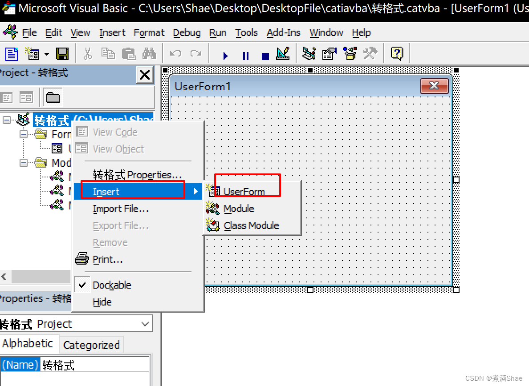The width and height of the screenshot is (529, 386).
Task: Select Module in the Insert submenu
Action: pos(252,209)
